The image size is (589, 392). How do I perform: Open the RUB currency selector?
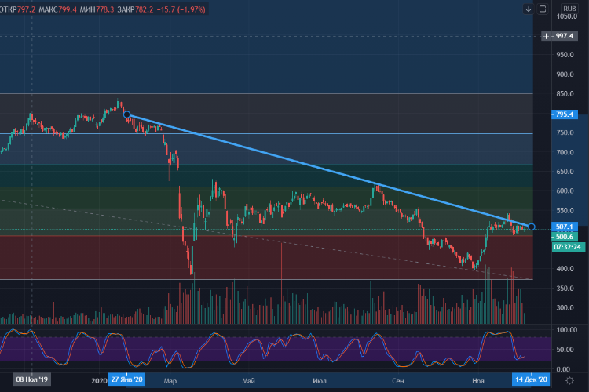(x=569, y=9)
